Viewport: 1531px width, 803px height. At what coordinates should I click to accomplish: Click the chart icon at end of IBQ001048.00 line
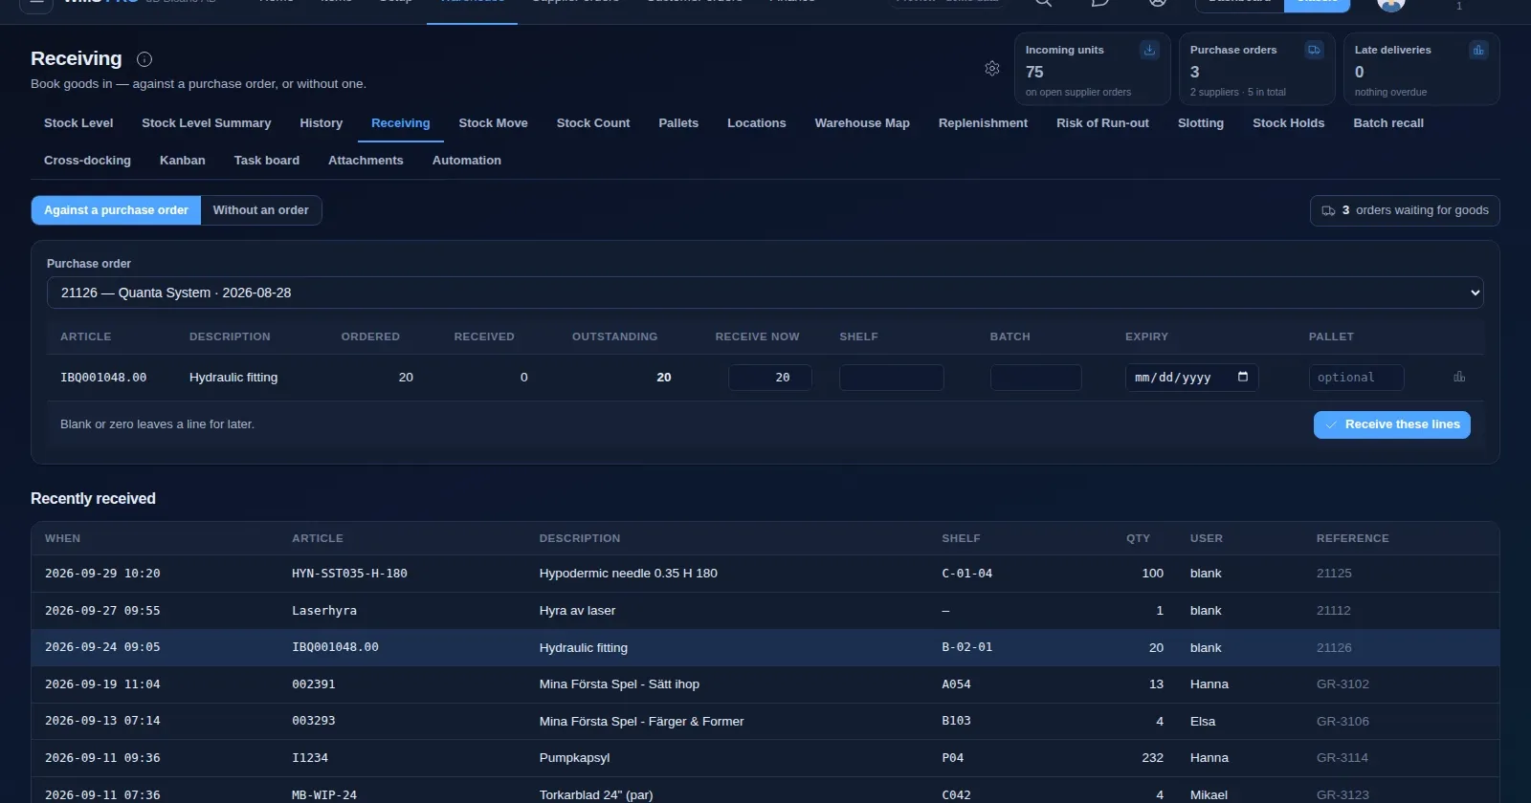[1459, 377]
